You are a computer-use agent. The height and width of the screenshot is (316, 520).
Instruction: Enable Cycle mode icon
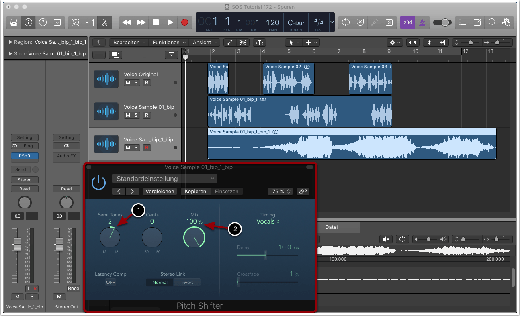coord(346,22)
